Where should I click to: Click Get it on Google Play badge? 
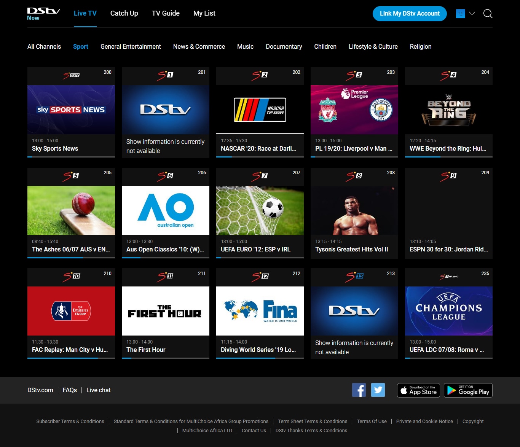tap(468, 390)
